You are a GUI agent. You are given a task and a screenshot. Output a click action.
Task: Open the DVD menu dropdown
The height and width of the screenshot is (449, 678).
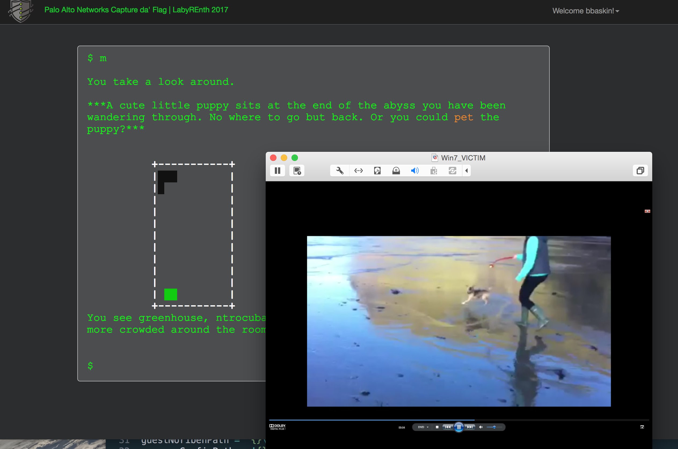click(x=423, y=427)
